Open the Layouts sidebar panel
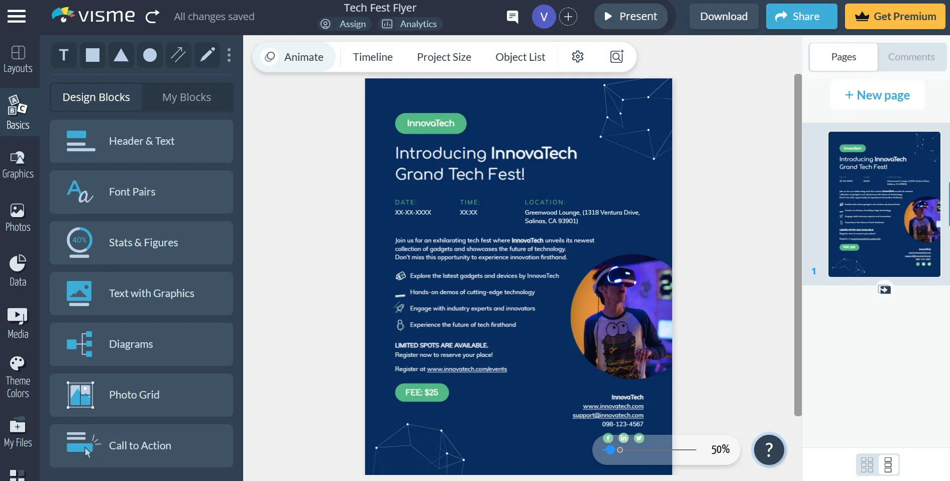 coord(18,59)
